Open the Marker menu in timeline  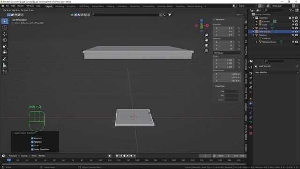[42, 156]
